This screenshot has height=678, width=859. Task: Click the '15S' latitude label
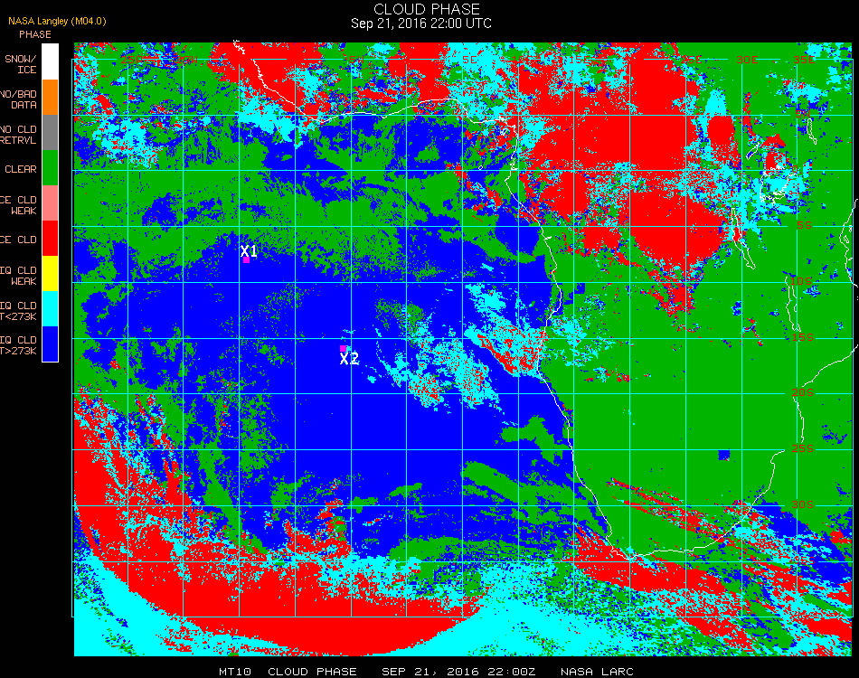click(803, 337)
